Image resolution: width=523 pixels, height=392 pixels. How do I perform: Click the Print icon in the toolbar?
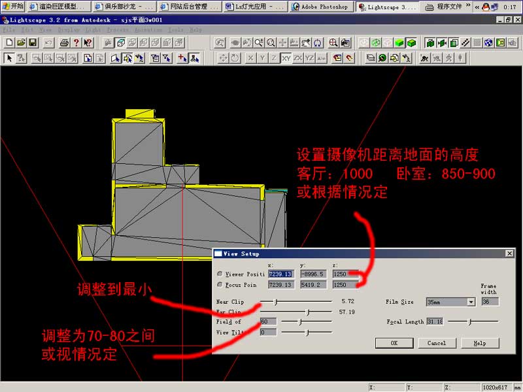tap(64, 42)
